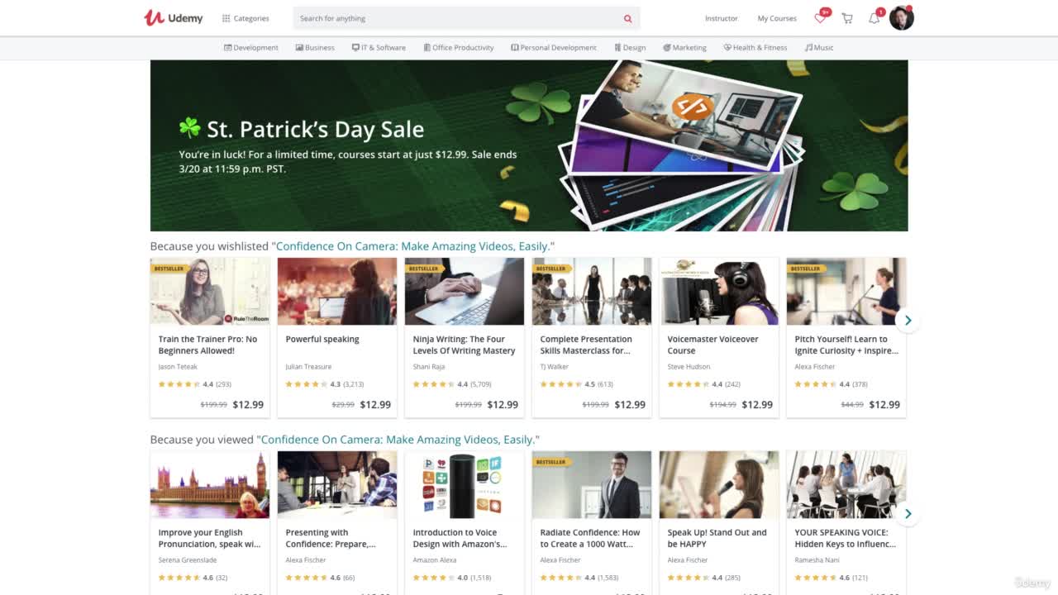The image size is (1058, 595).
Task: Select the Business category
Action: [315, 48]
